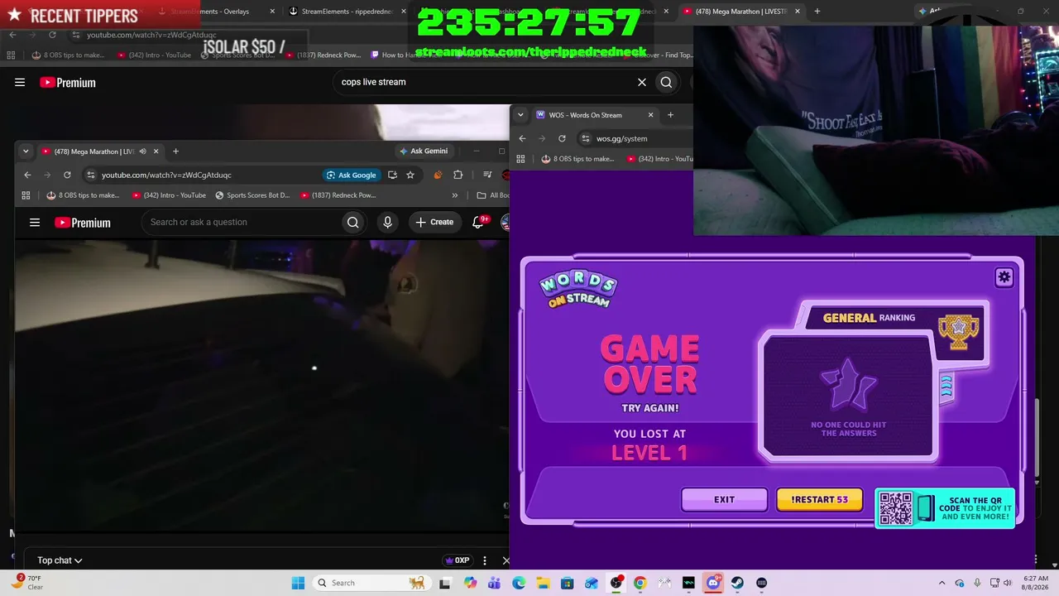Screen dimensions: 1059x596
Task: Expand the Top chat dropdown
Action: [x=60, y=560]
